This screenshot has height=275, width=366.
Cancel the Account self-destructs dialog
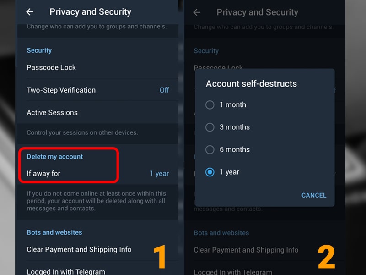point(314,195)
